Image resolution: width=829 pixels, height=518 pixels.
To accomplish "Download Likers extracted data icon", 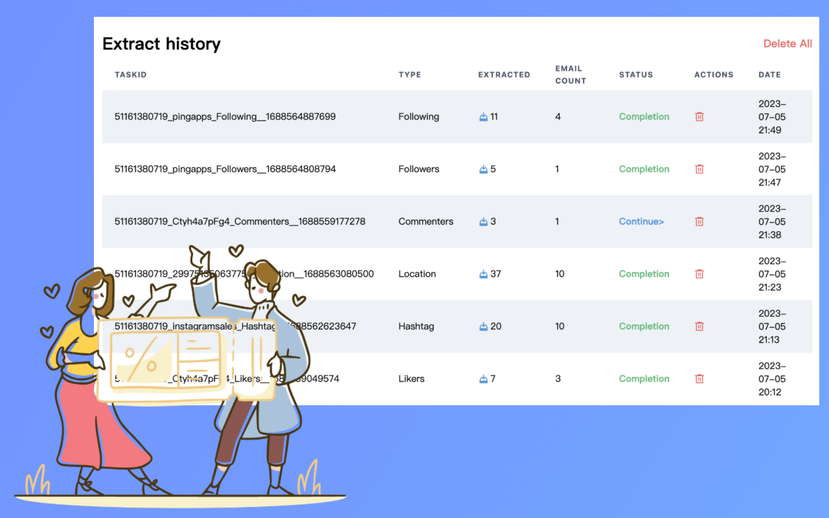I will tap(483, 379).
